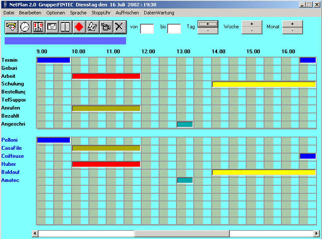Click the Pelloni name label
Viewport: 322px width, 239px height.
tap(9, 140)
